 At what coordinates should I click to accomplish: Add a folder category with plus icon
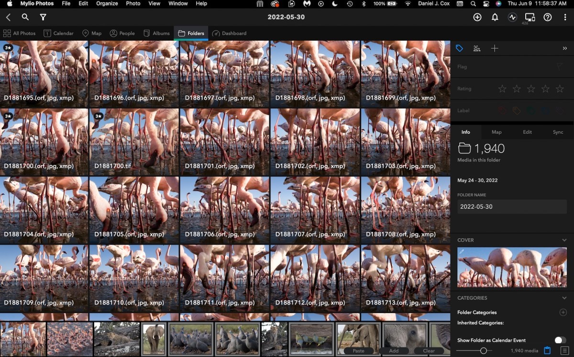click(563, 313)
